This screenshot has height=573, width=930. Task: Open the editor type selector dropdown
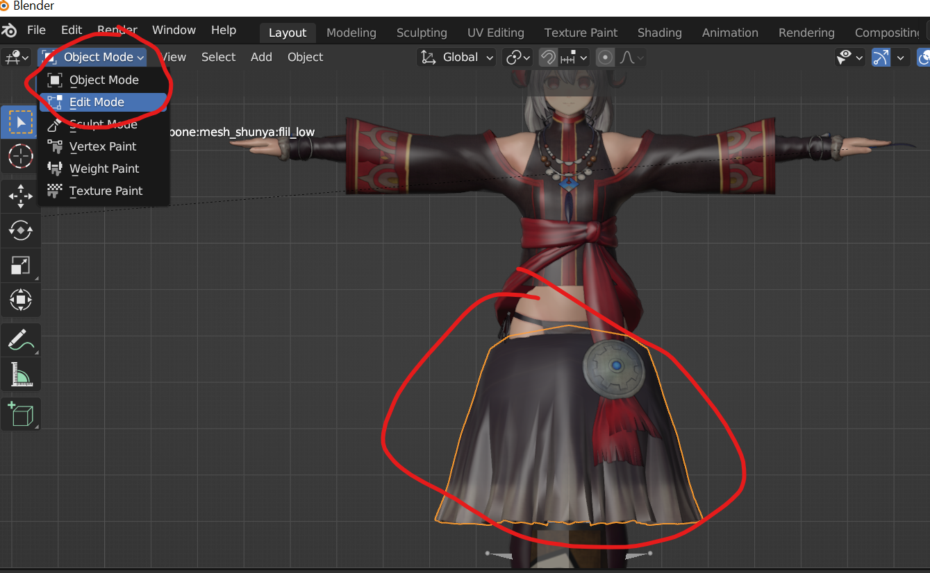tap(17, 58)
